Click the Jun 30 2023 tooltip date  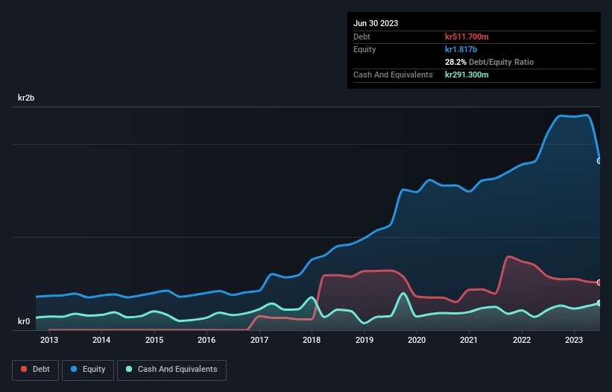tap(376, 23)
